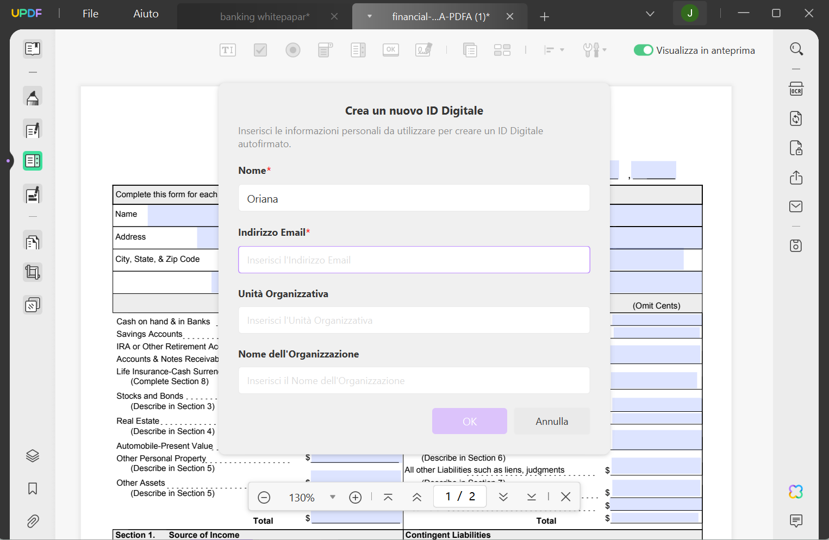
Task: Open the UPDF AI assistant icon
Action: click(796, 492)
